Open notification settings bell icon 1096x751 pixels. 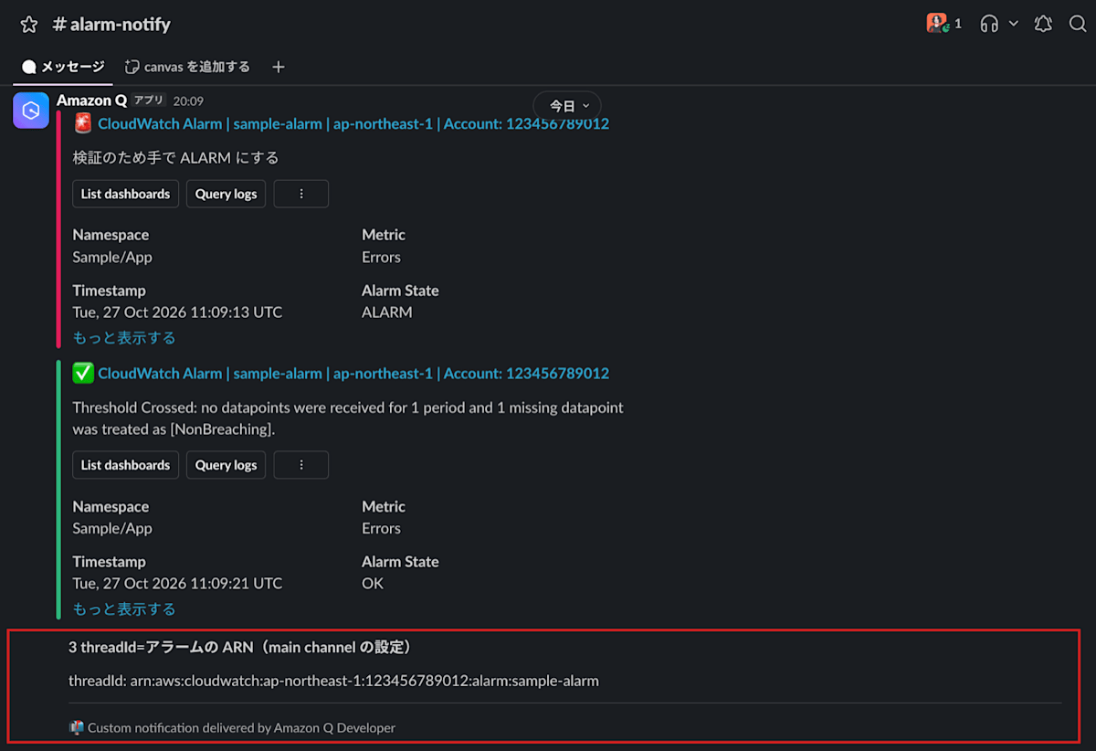[1043, 24]
